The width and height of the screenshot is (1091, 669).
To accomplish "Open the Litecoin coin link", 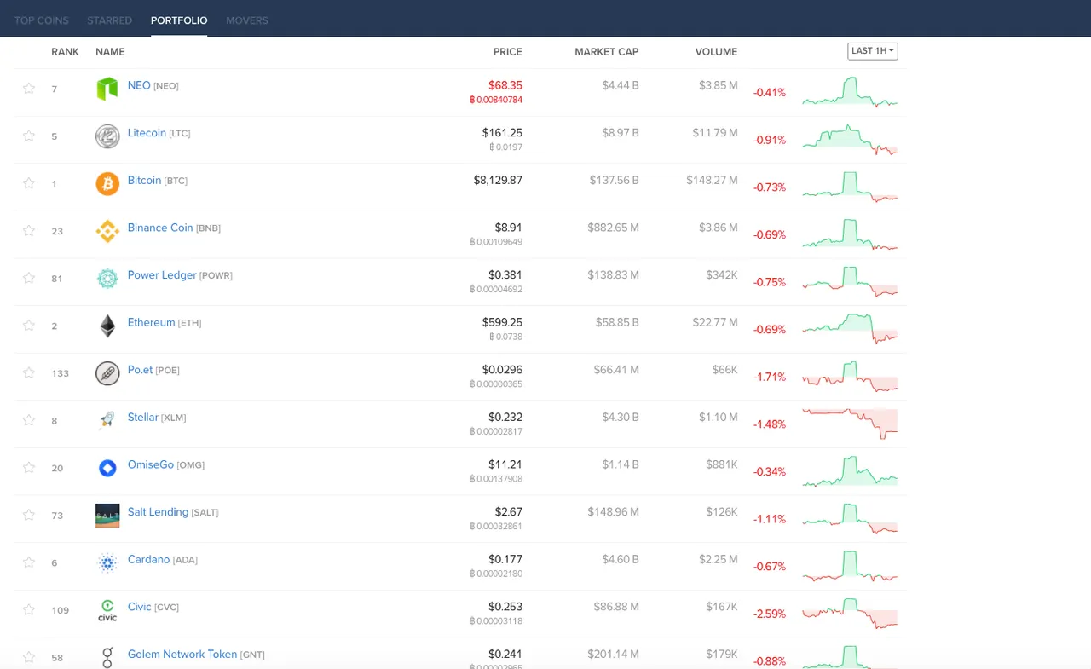I will (147, 133).
